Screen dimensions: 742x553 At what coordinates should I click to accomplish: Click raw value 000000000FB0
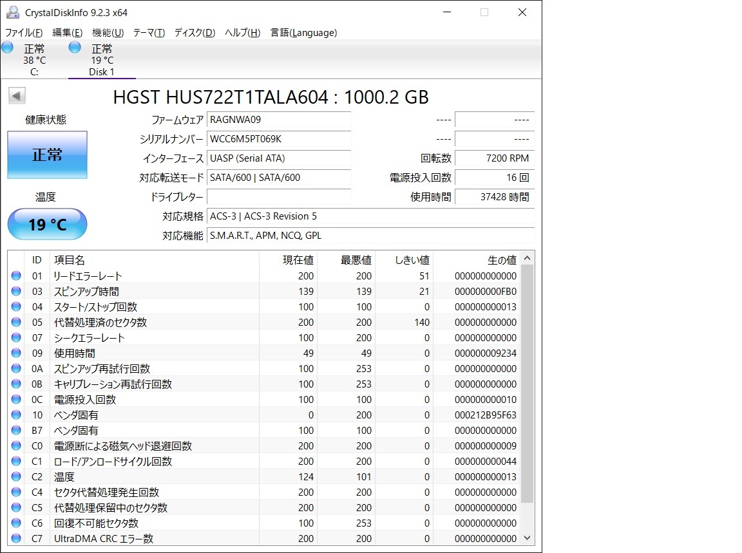coord(486,292)
